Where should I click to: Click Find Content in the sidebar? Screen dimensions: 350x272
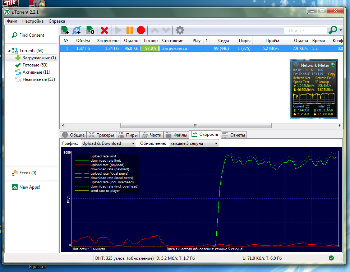pos(32,35)
